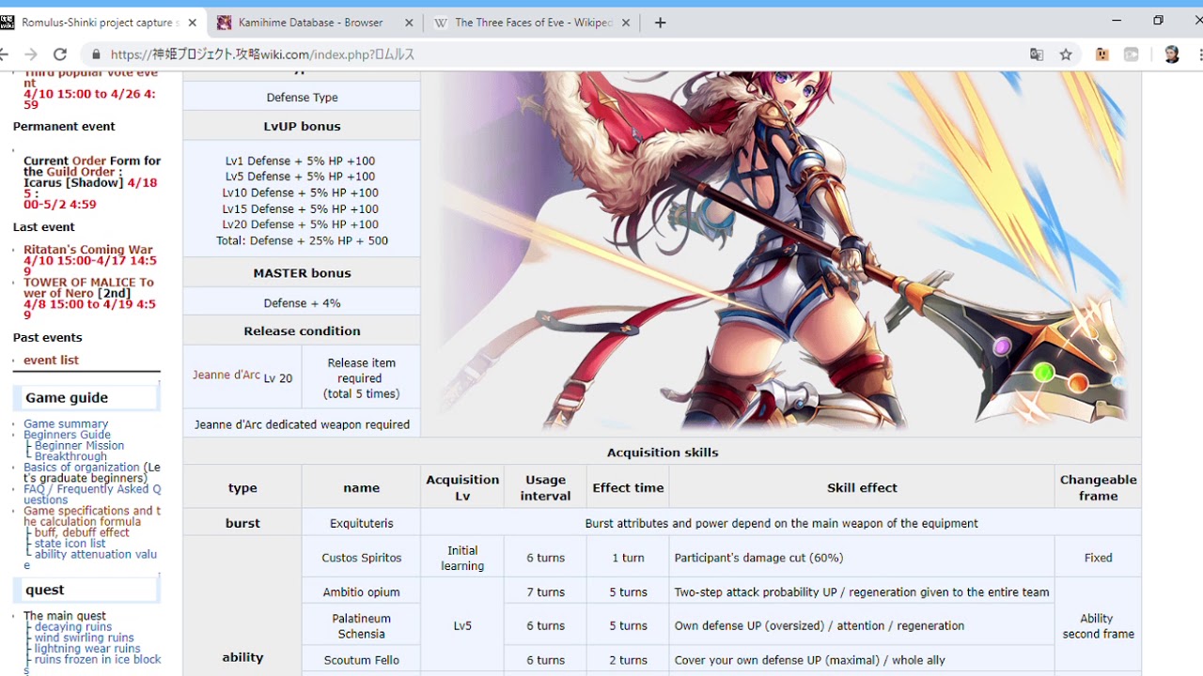The image size is (1203, 676).
Task: Close the Romulus-Shinki project capture tab
Action: click(x=193, y=23)
